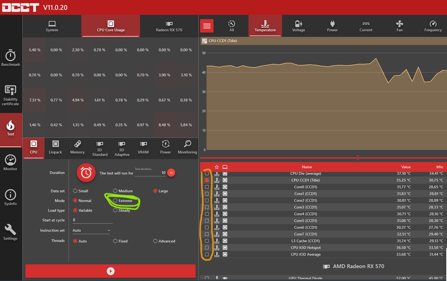Viewport: 447px width, 281px height.
Task: Select Normal mode radio button
Action: coord(75,201)
